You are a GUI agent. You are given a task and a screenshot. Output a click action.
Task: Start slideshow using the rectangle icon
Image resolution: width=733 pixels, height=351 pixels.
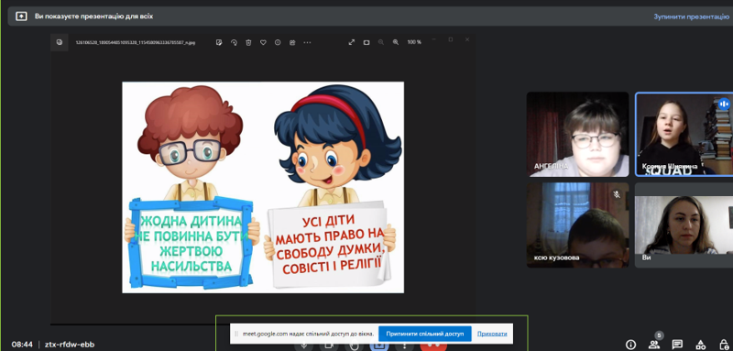(x=366, y=42)
